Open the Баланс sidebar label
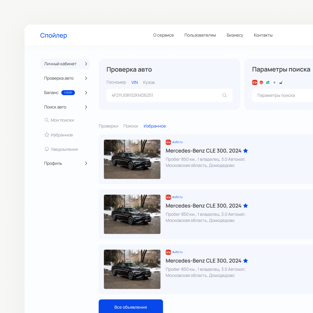 click(51, 93)
